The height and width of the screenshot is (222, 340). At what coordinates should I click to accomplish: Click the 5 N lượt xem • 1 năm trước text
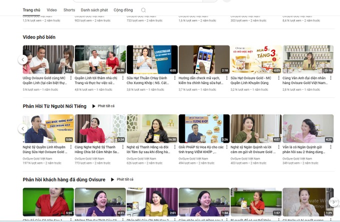pyautogui.click(x=40, y=89)
